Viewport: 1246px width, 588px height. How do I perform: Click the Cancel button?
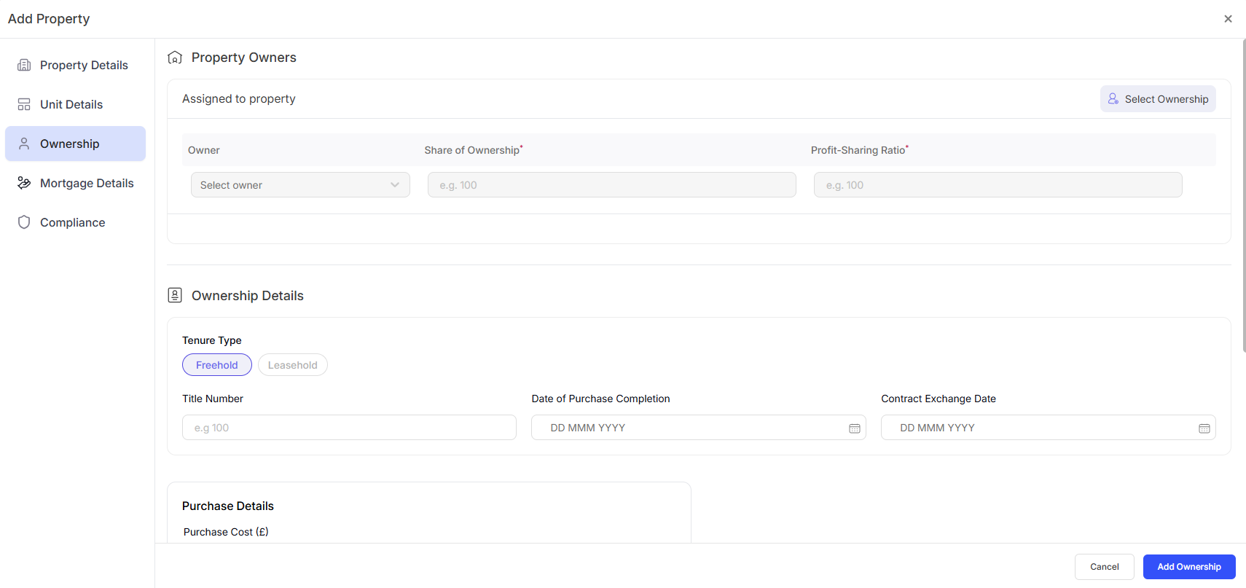click(x=1104, y=567)
